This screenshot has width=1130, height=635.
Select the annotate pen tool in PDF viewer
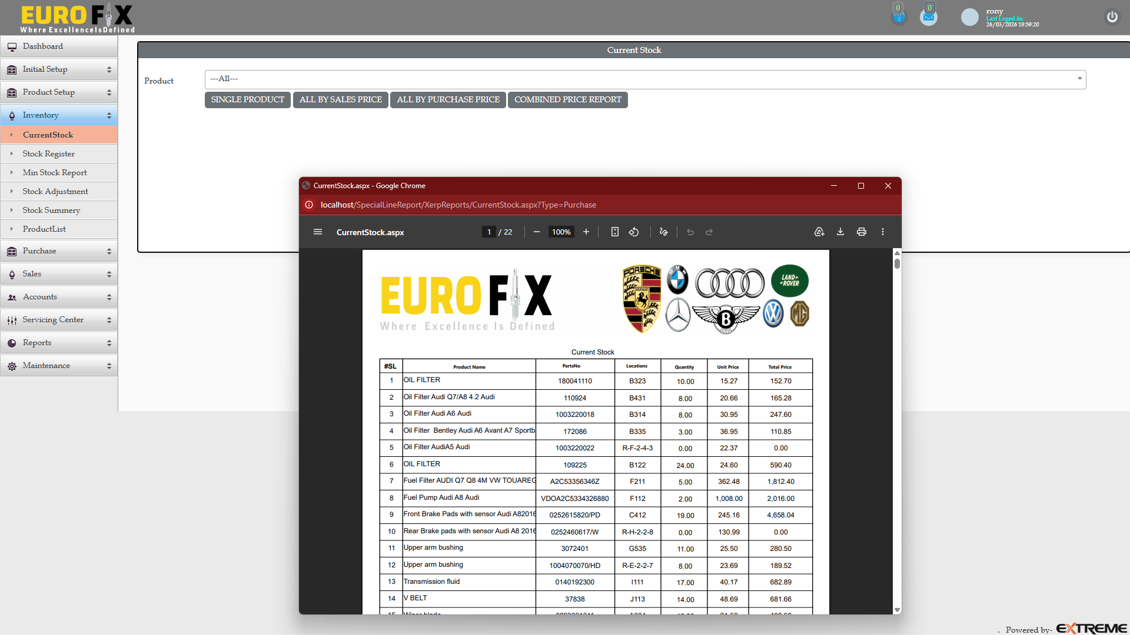tap(663, 232)
